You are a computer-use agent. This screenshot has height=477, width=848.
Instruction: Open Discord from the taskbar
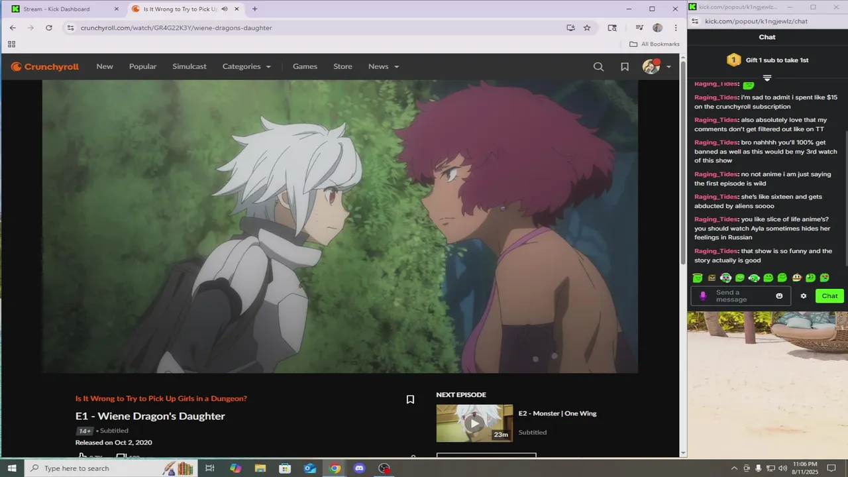coord(360,468)
